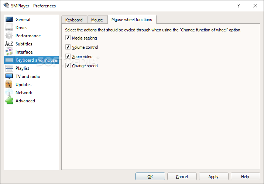Click the Performance gear icon
This screenshot has height=184, width=264.
(9, 35)
